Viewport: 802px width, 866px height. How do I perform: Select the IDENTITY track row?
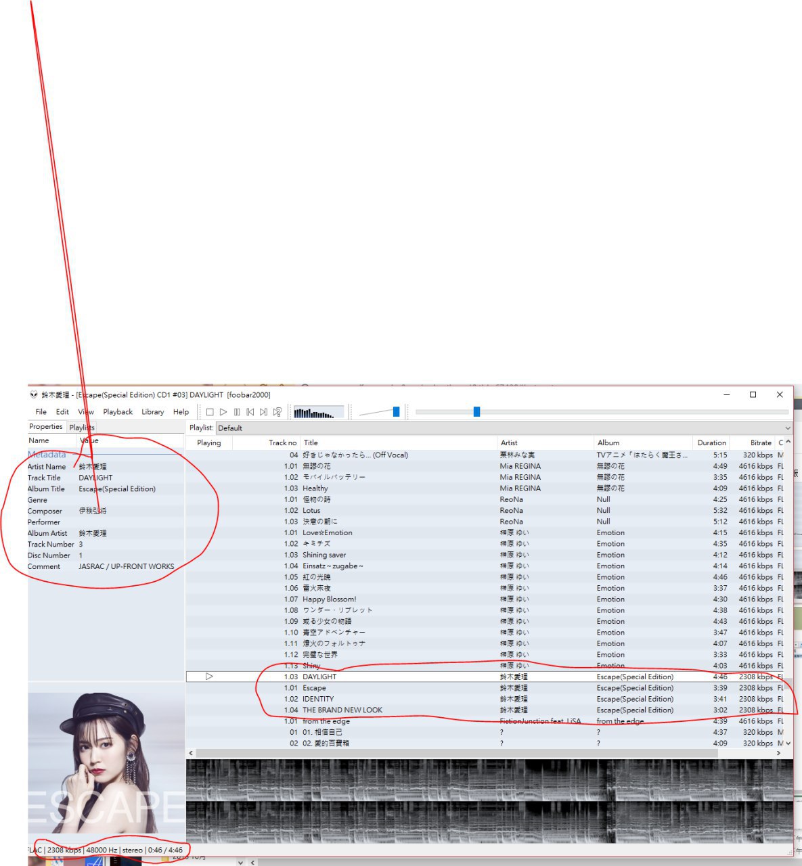click(x=485, y=699)
